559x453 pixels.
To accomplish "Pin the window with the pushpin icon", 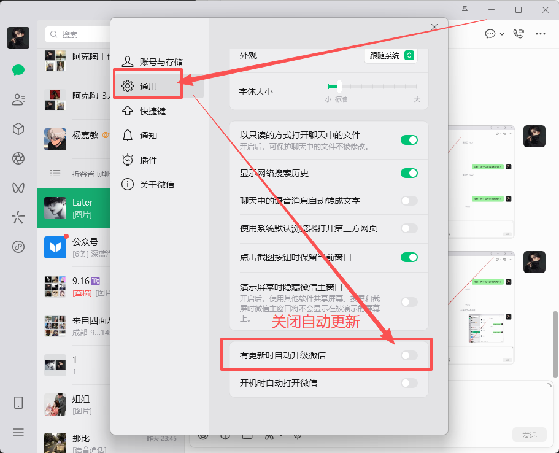I will [x=465, y=10].
